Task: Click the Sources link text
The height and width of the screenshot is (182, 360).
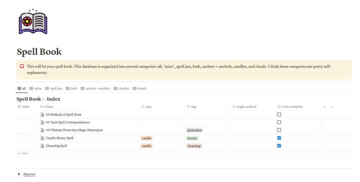Action: pyautogui.click(x=29, y=174)
